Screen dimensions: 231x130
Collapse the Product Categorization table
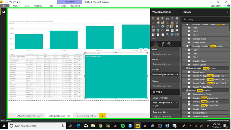[184, 90]
